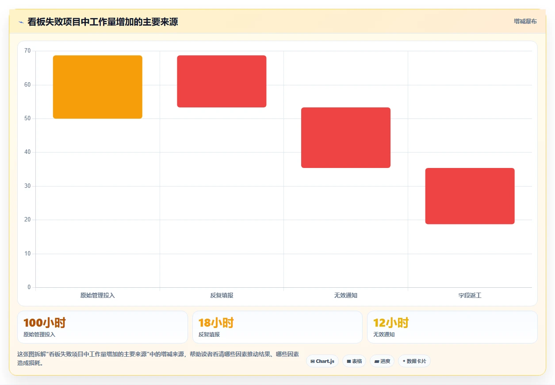Image resolution: width=555 pixels, height=385 pixels.
Task: Click the 增减瀑布 label in header
Action: point(525,21)
